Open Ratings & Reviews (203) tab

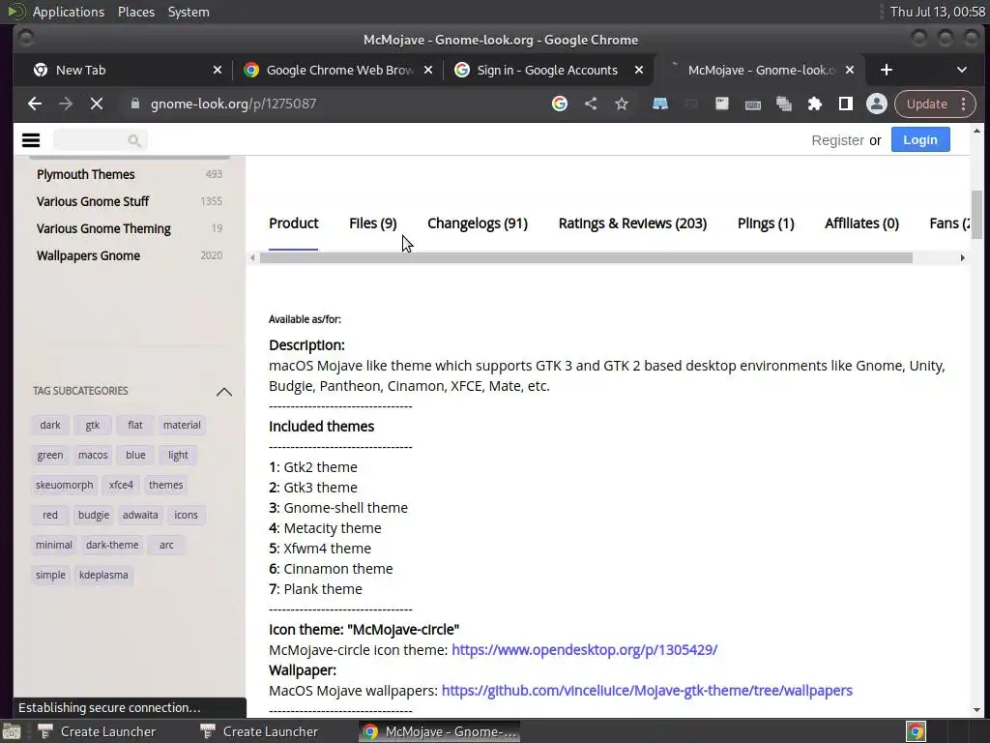pyautogui.click(x=632, y=223)
